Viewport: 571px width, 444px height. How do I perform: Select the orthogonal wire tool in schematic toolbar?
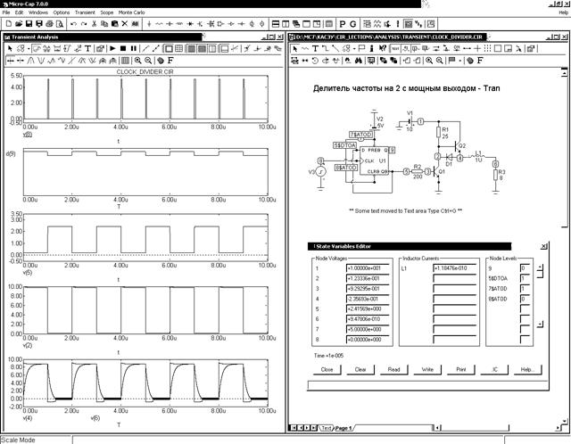point(326,48)
